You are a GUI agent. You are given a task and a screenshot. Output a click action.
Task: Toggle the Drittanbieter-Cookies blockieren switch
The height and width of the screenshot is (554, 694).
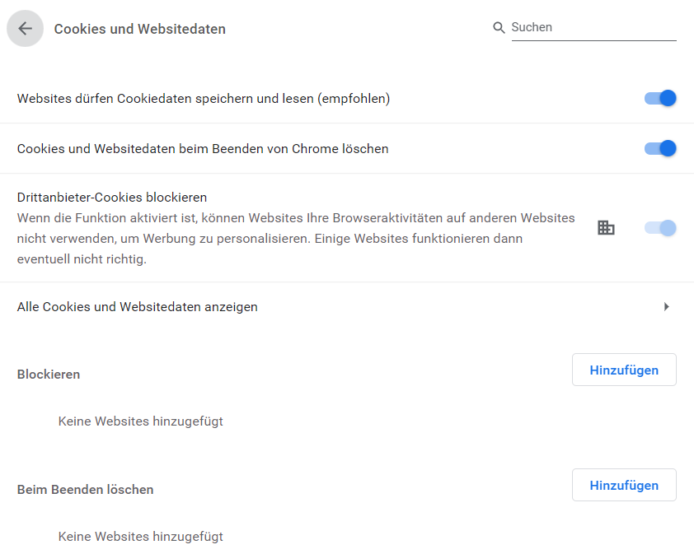[x=660, y=228]
